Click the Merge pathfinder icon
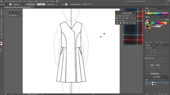 124,23
